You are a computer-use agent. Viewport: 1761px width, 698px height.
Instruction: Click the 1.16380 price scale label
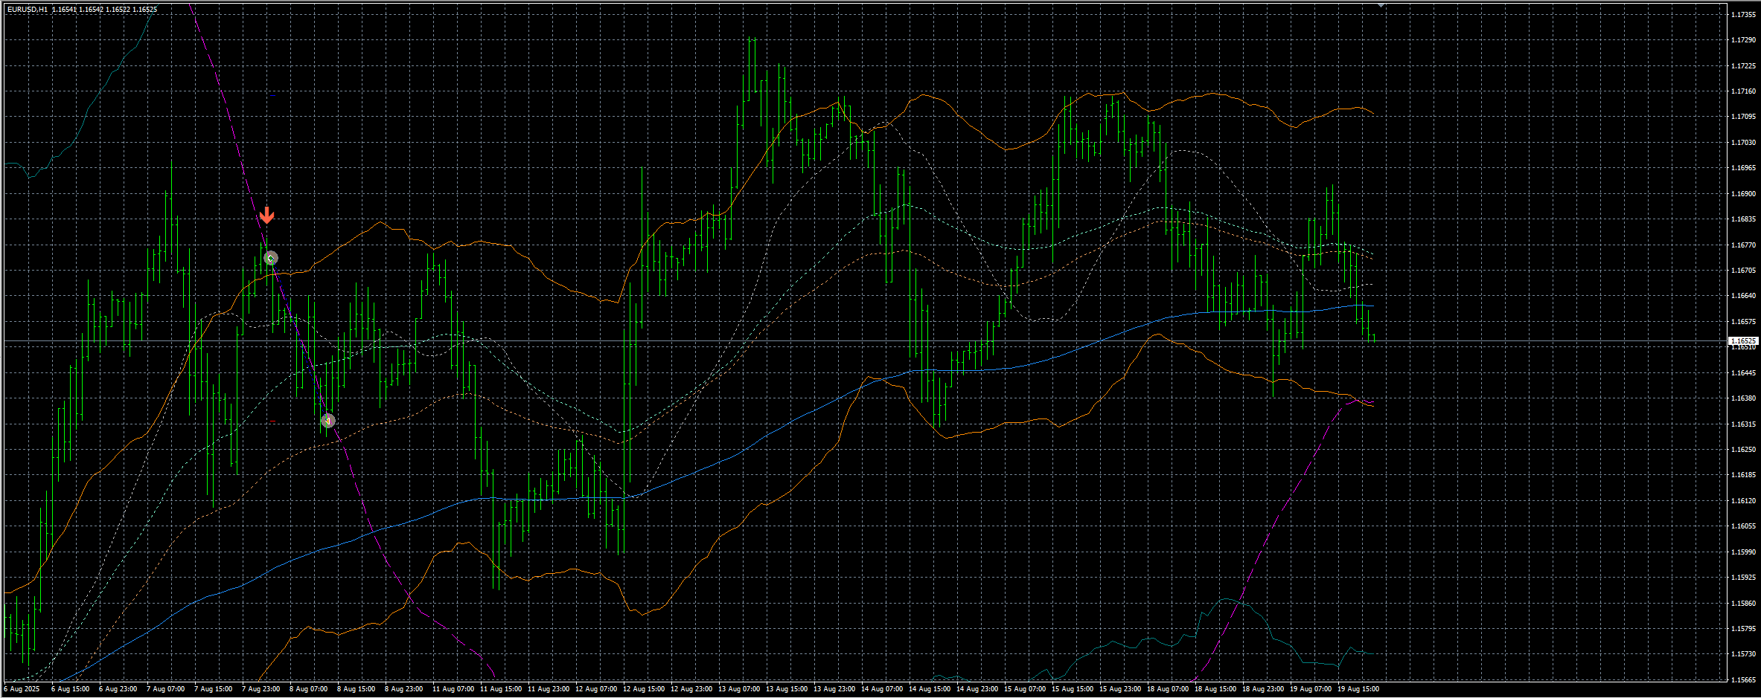1743,398
